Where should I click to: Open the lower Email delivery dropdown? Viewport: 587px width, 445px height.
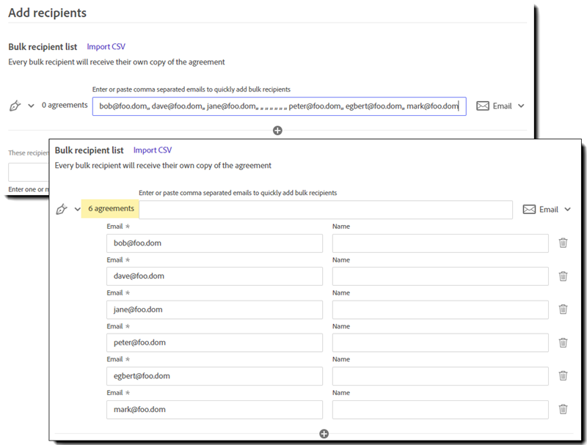point(547,209)
